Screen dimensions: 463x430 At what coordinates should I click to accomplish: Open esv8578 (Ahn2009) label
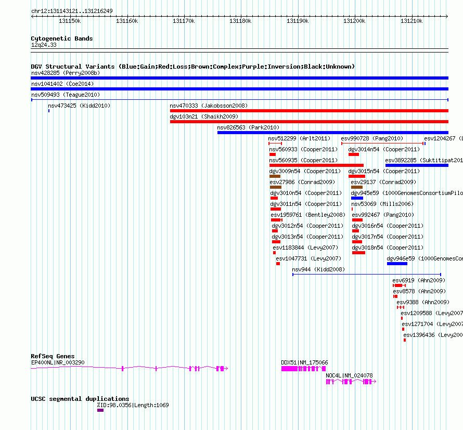click(x=419, y=291)
